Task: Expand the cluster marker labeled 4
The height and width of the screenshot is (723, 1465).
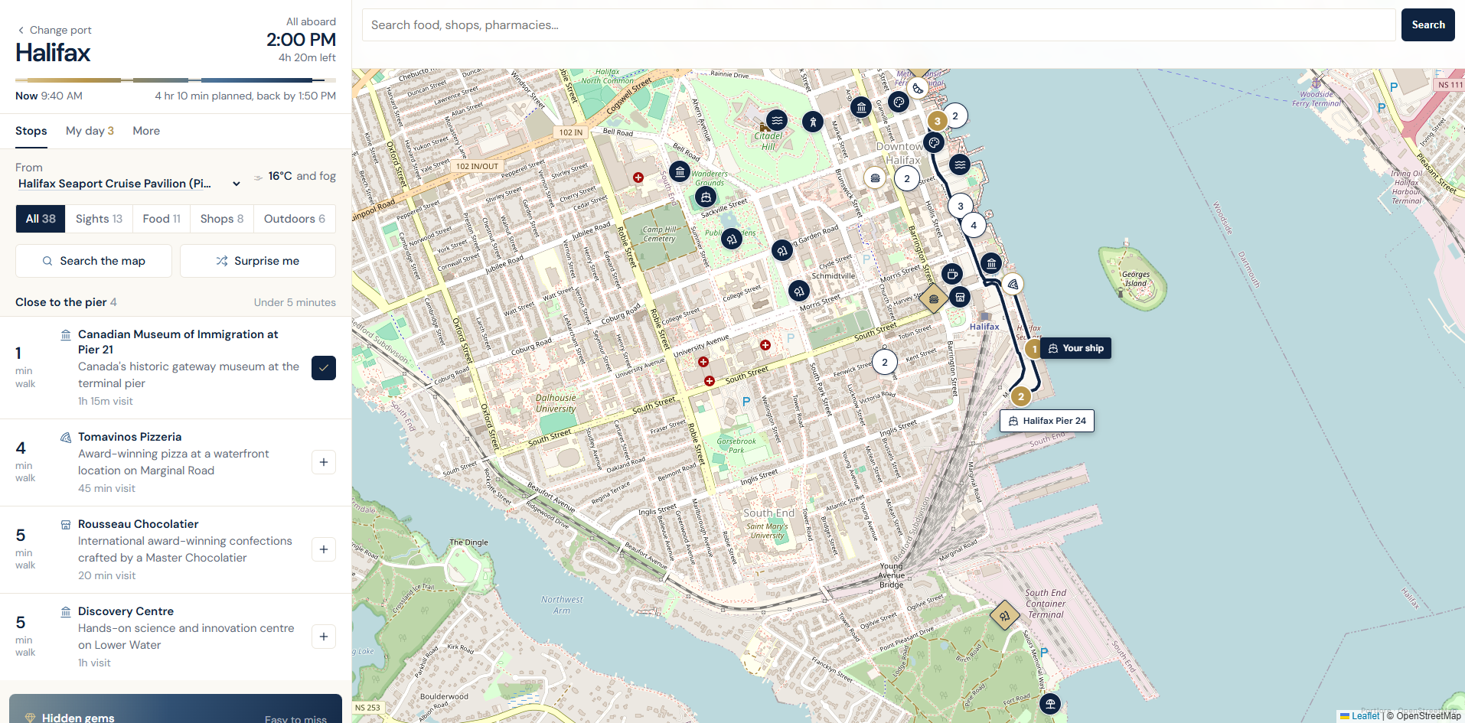Action: (974, 225)
